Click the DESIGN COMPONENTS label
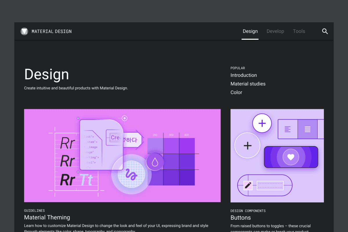This screenshot has height=232, width=348. (248, 211)
